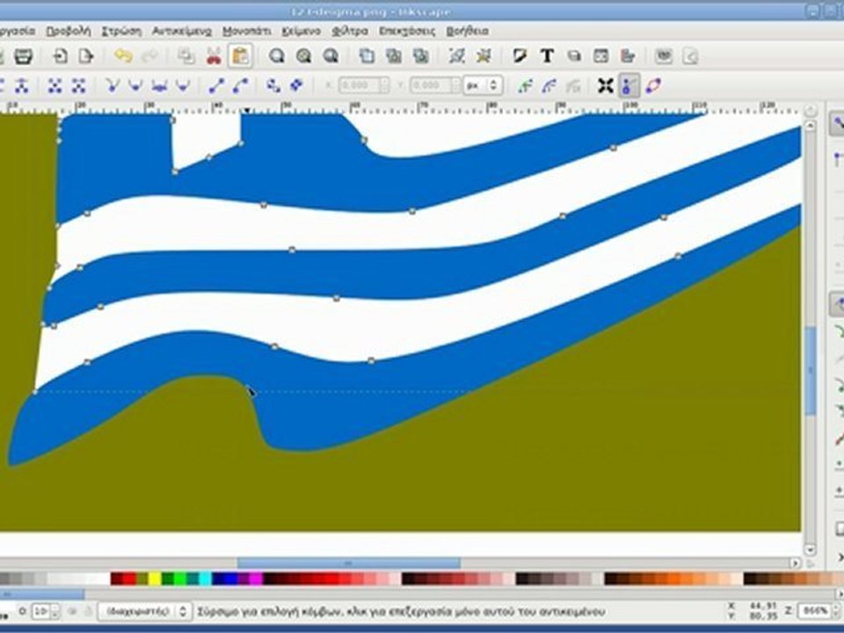
Task: Pick the magenta swatch in the palette
Action: [256, 579]
